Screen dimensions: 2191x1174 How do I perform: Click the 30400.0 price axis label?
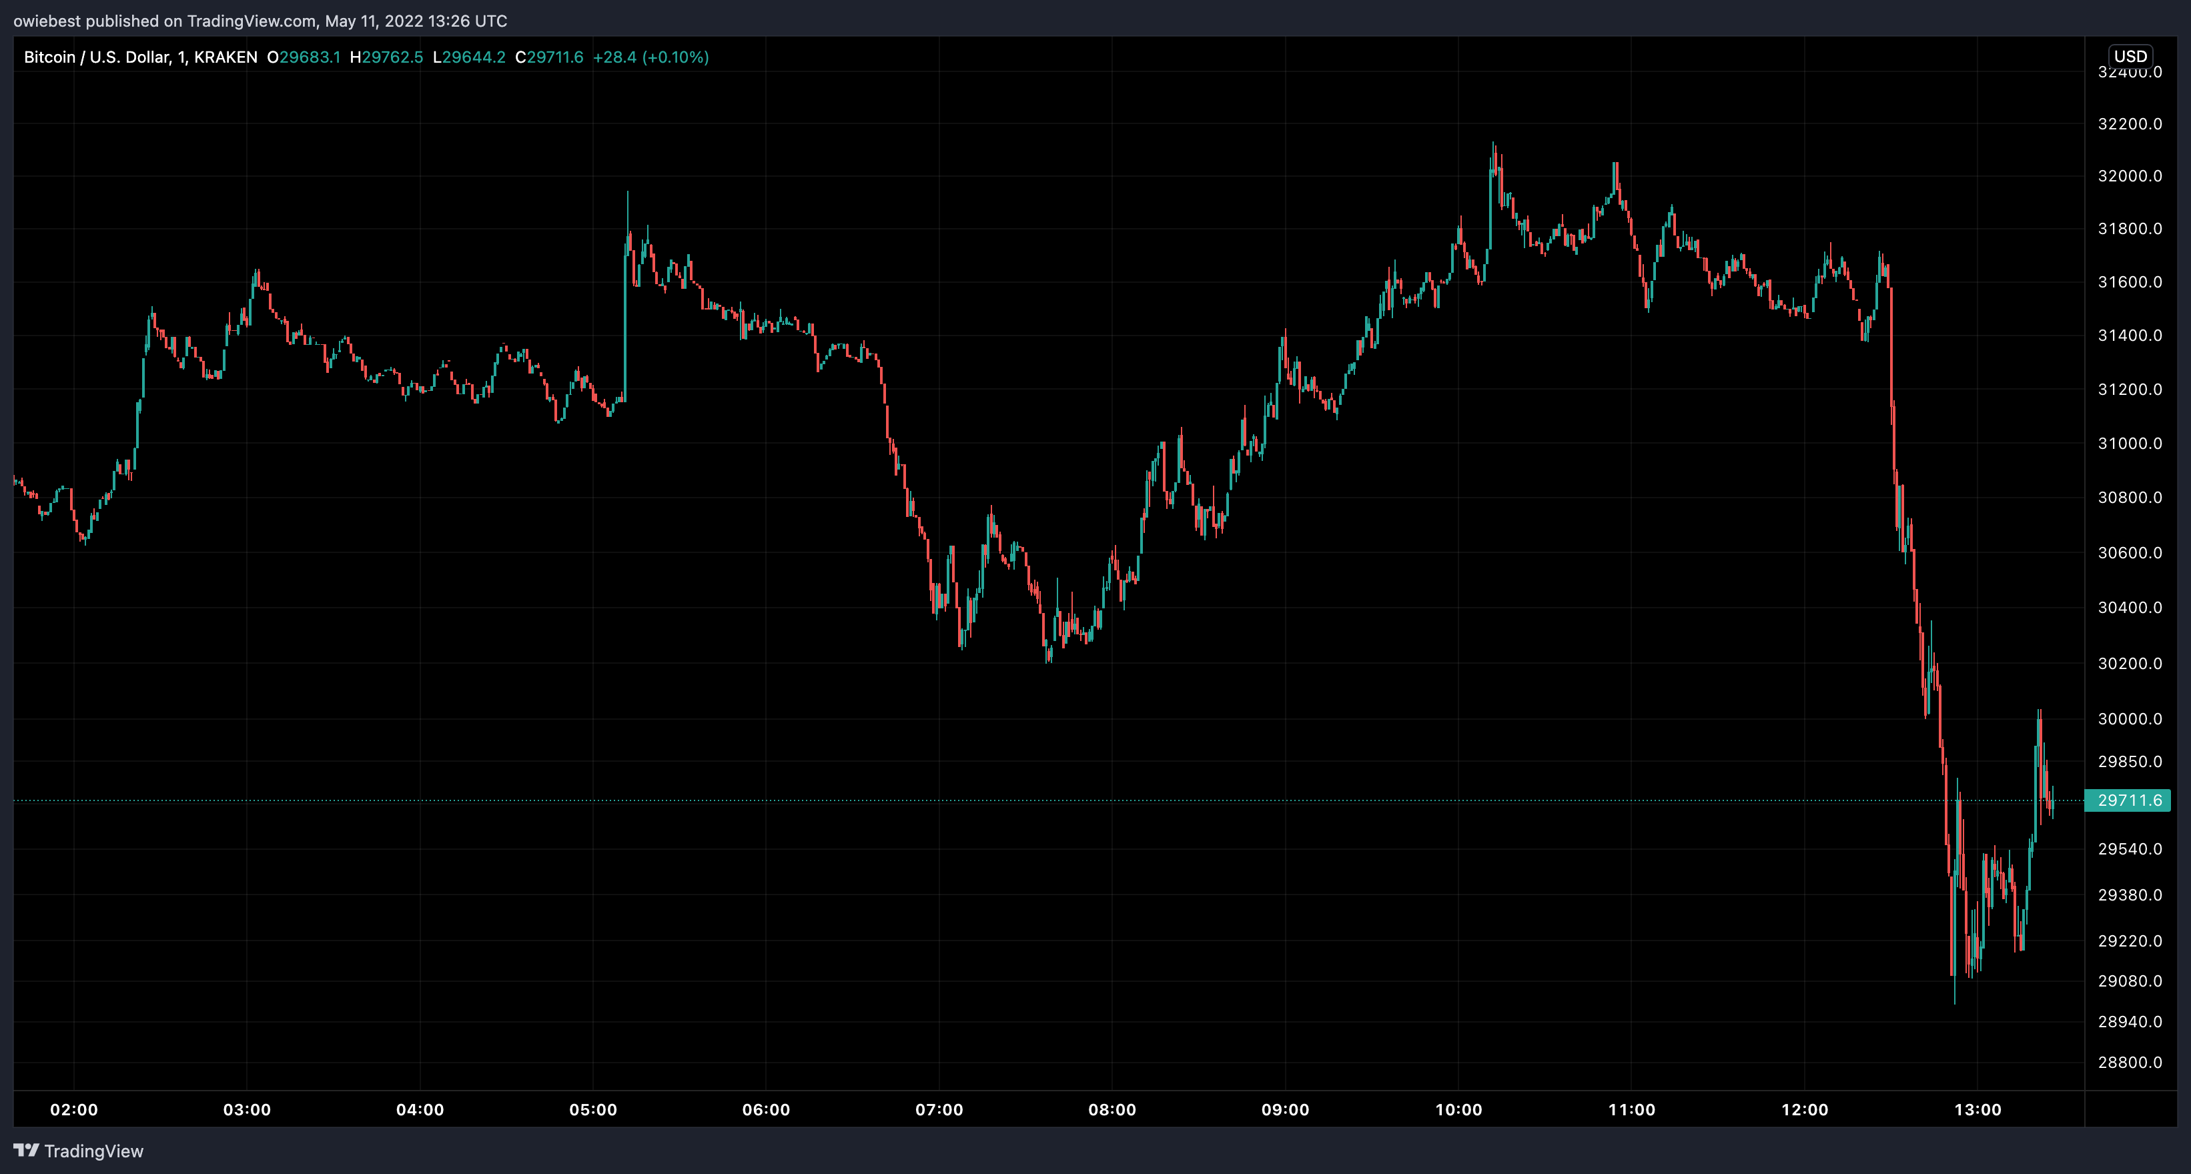point(2130,607)
